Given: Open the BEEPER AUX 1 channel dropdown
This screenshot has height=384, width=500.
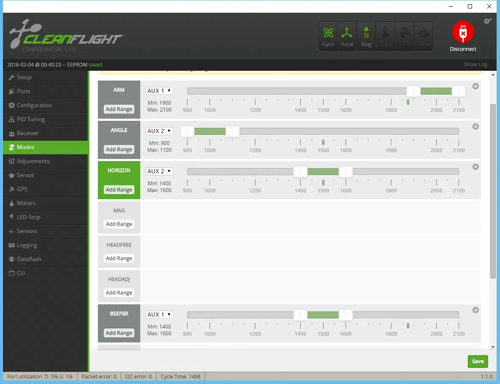Looking at the screenshot, I should click(159, 314).
